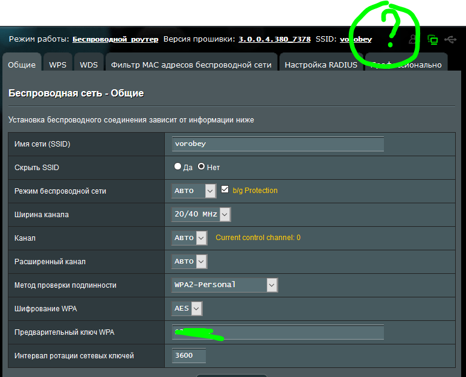
Task: Click the SSID name input field
Action: point(278,144)
